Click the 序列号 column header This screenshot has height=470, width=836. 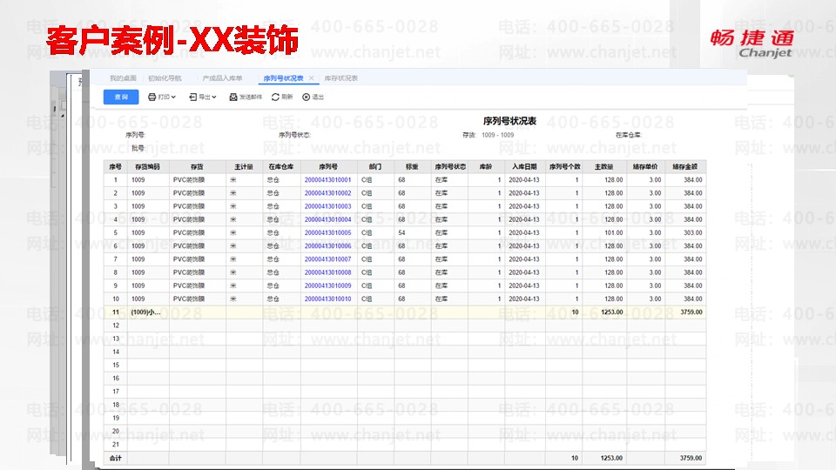[x=328, y=165]
